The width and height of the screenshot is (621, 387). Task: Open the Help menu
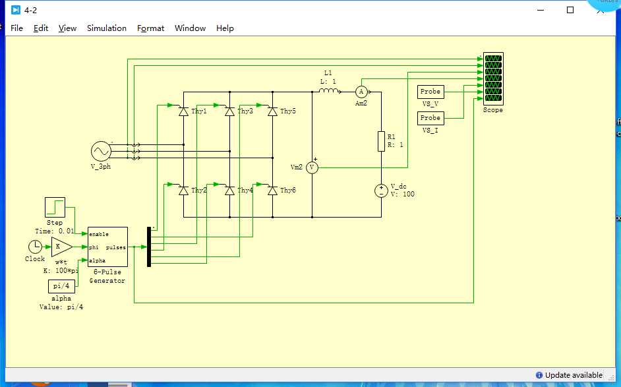225,28
